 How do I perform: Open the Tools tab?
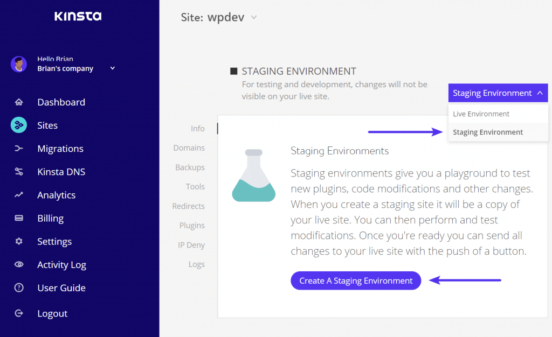[195, 187]
